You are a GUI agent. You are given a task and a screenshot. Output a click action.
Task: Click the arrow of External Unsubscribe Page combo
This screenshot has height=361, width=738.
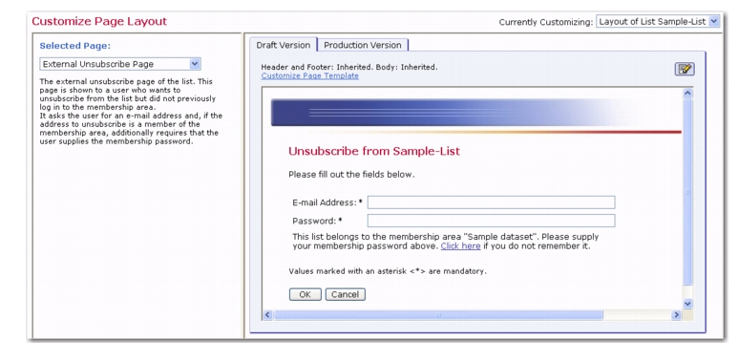coord(195,64)
